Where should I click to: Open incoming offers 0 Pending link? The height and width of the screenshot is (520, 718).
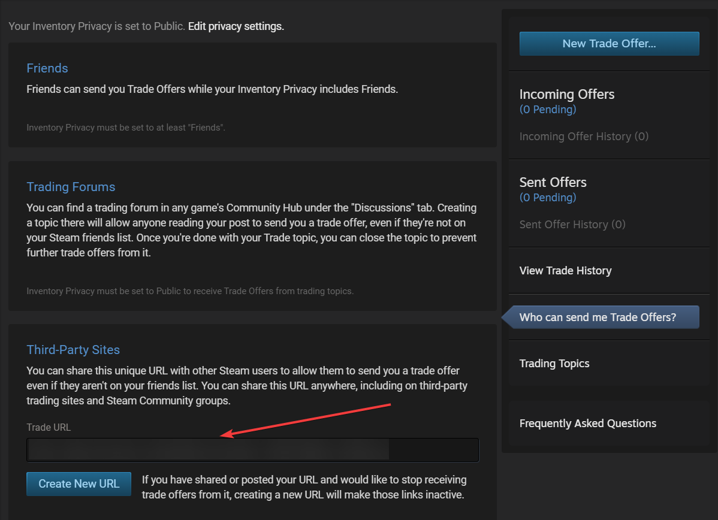point(548,110)
